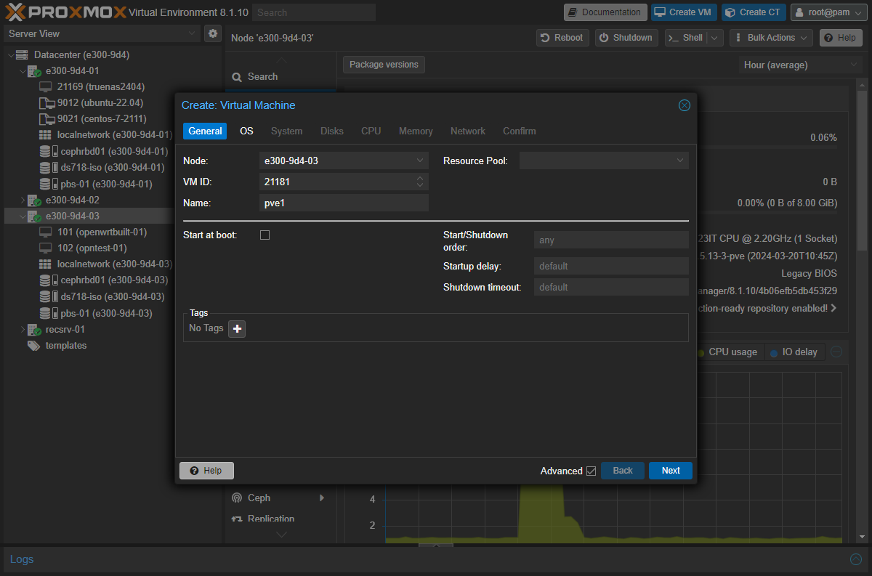Click the top Search box
Image resolution: width=872 pixels, height=576 pixels.
[x=315, y=12]
